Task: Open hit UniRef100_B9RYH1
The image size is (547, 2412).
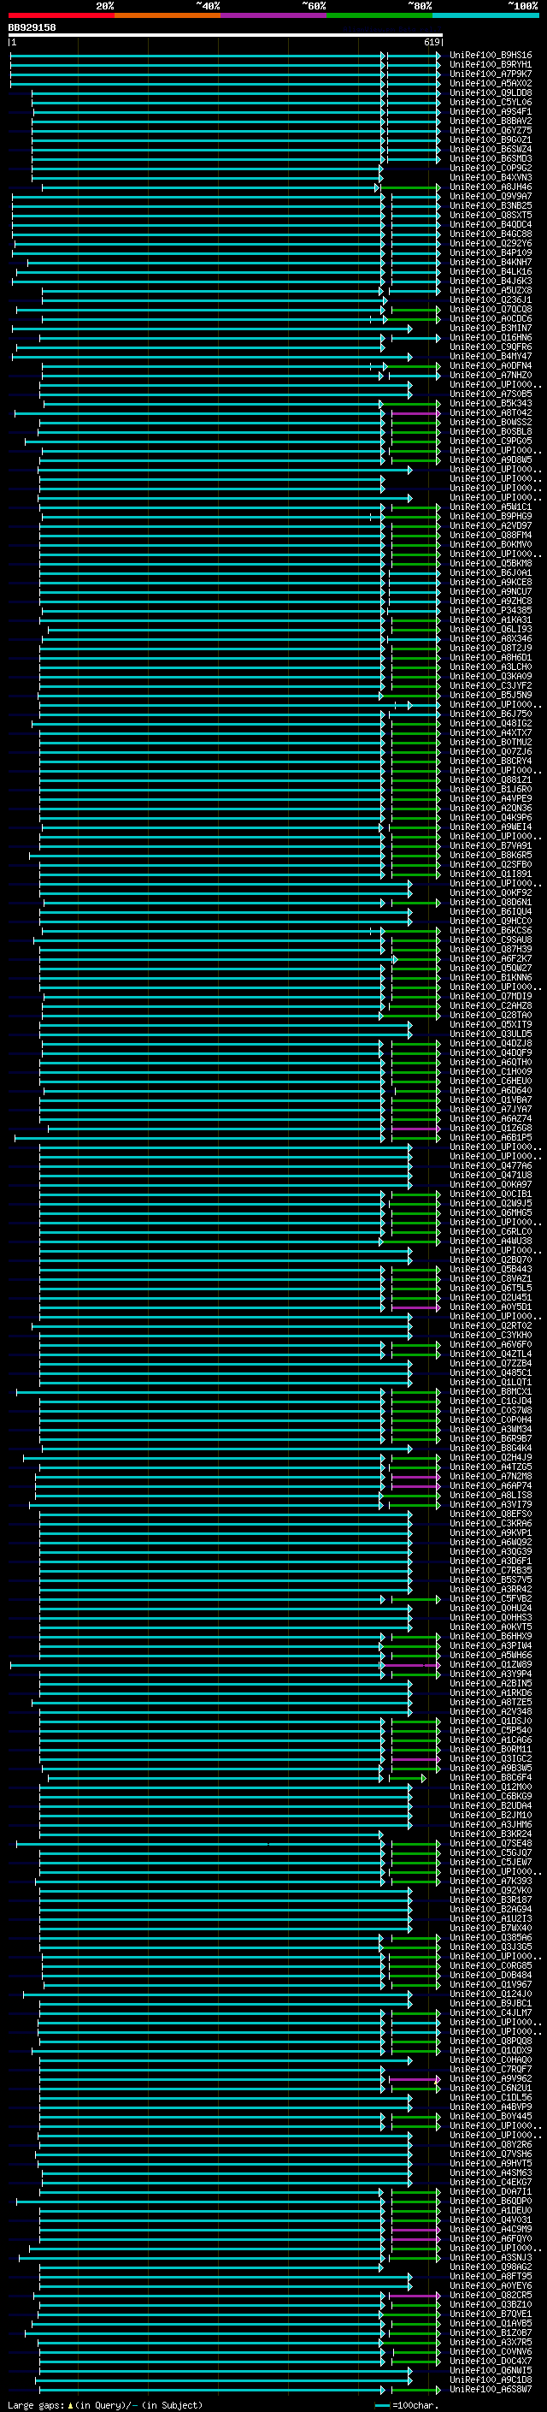Action: tap(491, 65)
